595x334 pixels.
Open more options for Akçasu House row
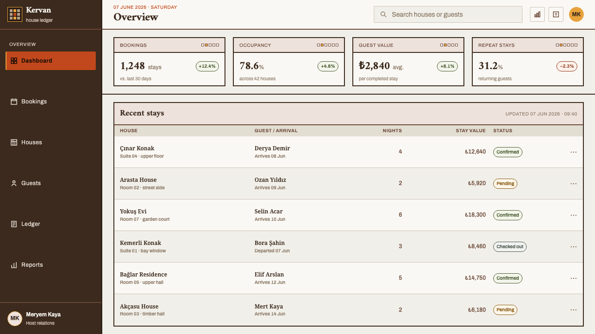(x=574, y=310)
